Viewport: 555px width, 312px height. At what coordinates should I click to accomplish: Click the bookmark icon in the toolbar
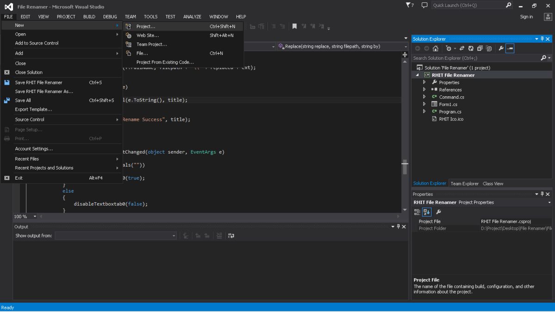pyautogui.click(x=294, y=27)
